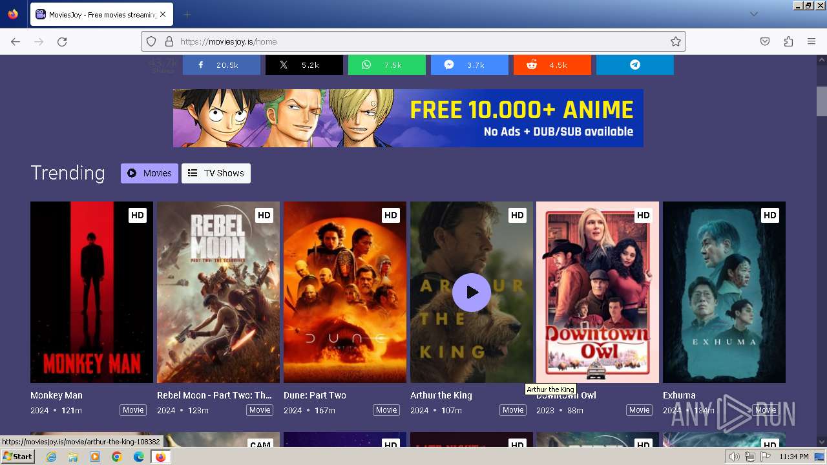Open File Explorer from taskbar
827x465 pixels.
[x=73, y=457]
